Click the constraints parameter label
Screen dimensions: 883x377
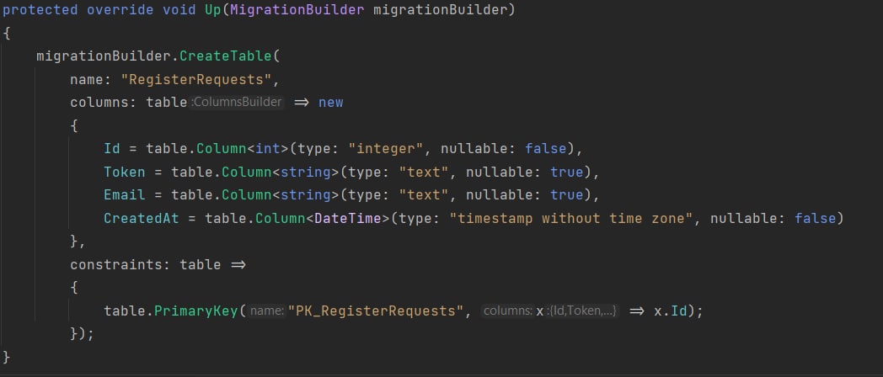(x=120, y=264)
